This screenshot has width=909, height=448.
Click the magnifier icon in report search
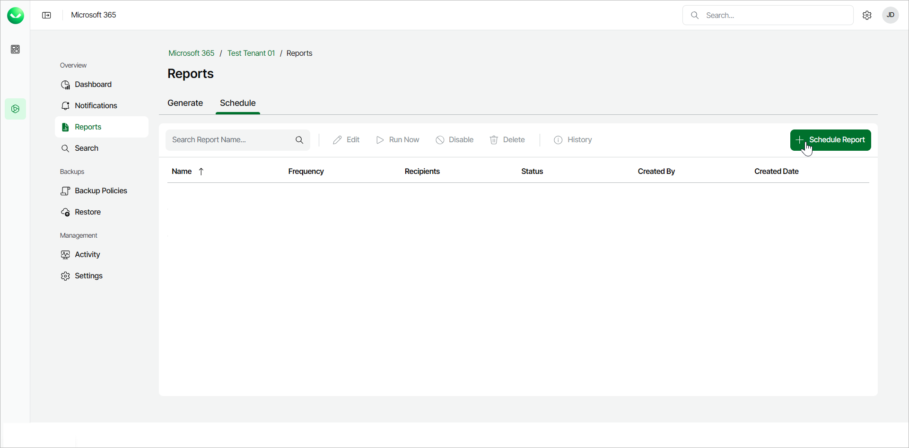coord(299,140)
